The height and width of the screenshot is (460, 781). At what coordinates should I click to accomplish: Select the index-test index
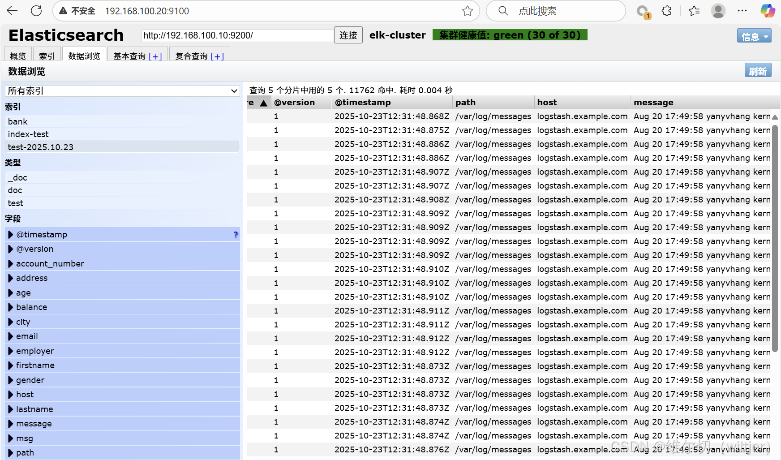[122, 134]
